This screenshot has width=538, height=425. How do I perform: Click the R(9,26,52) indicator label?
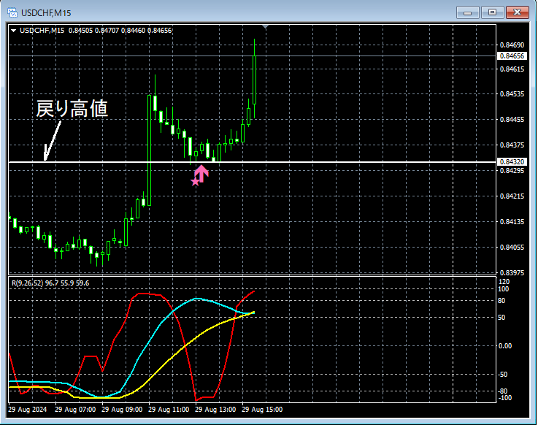[x=50, y=283]
